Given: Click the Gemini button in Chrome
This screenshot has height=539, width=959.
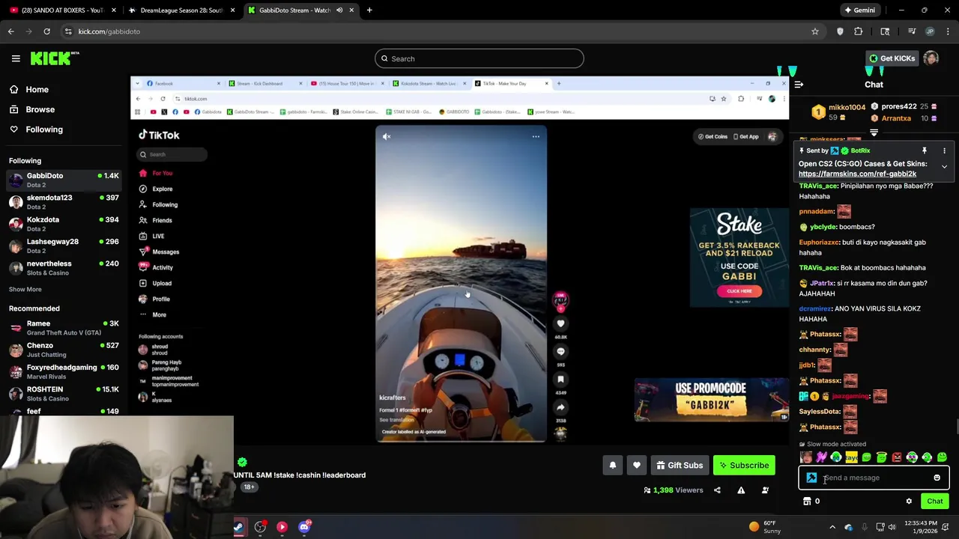Looking at the screenshot, I should 859,10.
